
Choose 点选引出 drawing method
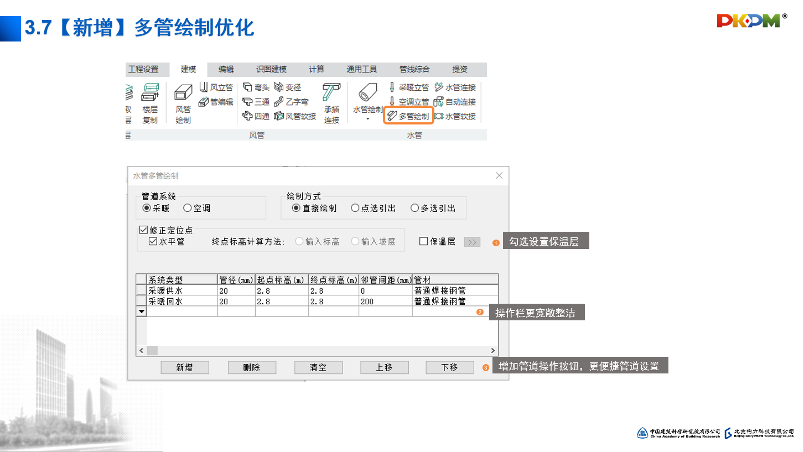(374, 208)
